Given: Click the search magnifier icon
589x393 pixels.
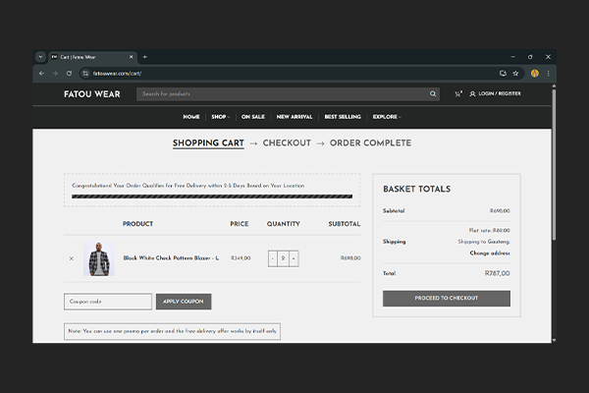Looking at the screenshot, I should coord(433,94).
